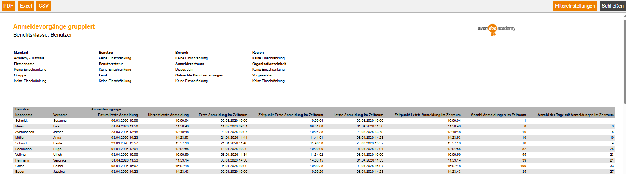Click the Anmeldezeitraum filter label
Screen dimensions: 626x174
190,64
